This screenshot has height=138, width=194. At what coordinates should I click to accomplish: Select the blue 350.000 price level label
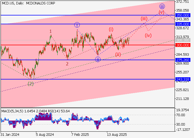183,15
